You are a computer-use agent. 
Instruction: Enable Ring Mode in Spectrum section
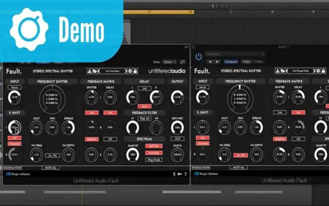[x=154, y=160]
